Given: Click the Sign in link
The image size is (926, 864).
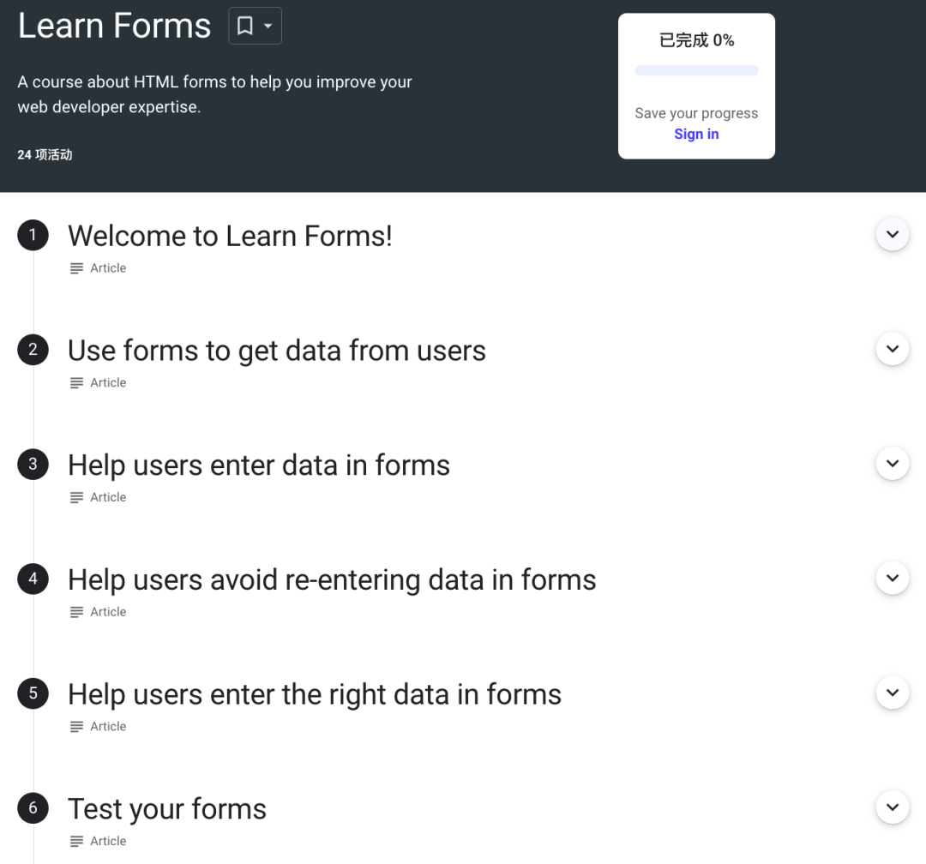Looking at the screenshot, I should pos(696,134).
